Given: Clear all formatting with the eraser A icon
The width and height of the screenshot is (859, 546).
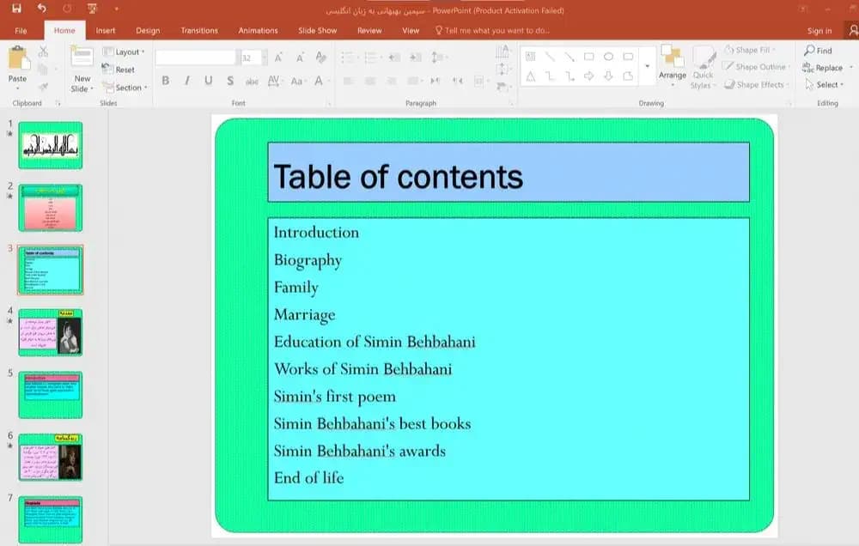Looking at the screenshot, I should (x=321, y=57).
